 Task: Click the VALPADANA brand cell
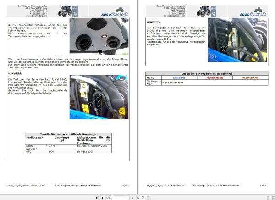[x=250, y=78]
